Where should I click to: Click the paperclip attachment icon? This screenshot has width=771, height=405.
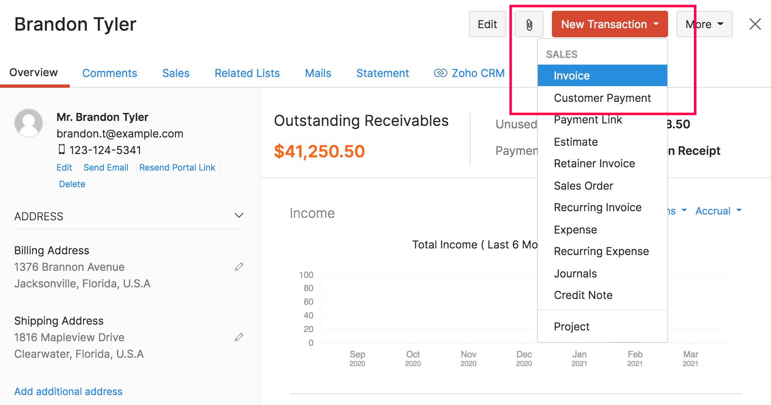point(529,24)
